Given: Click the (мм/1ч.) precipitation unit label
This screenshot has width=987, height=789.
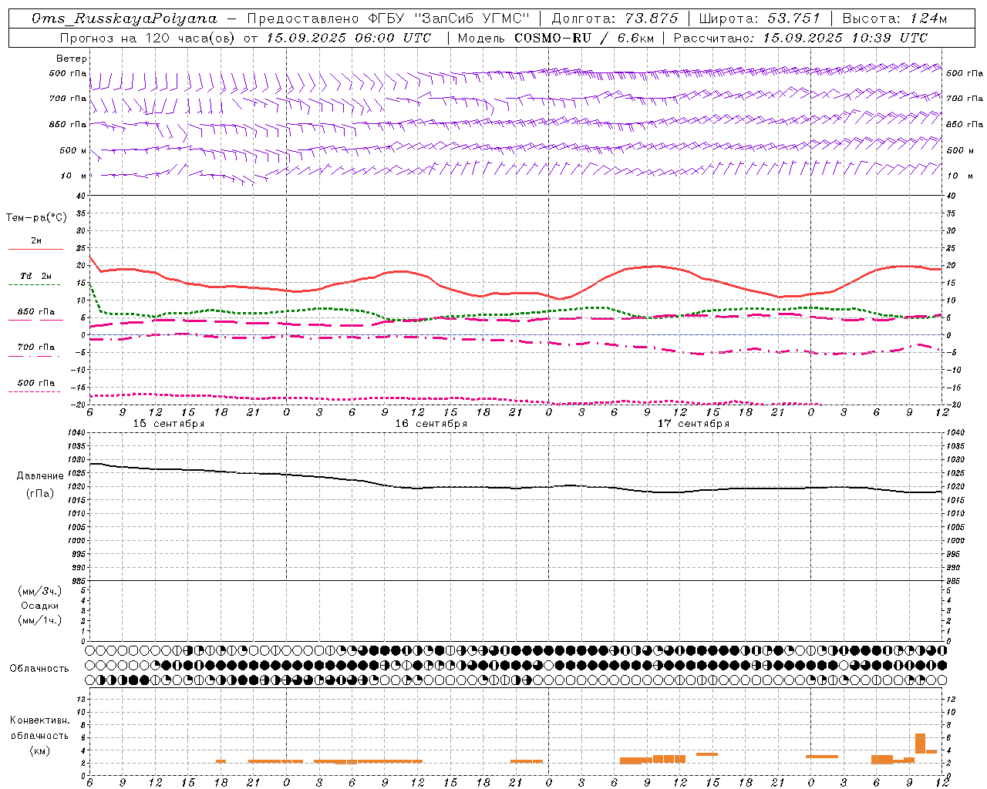Looking at the screenshot, I should [x=40, y=620].
